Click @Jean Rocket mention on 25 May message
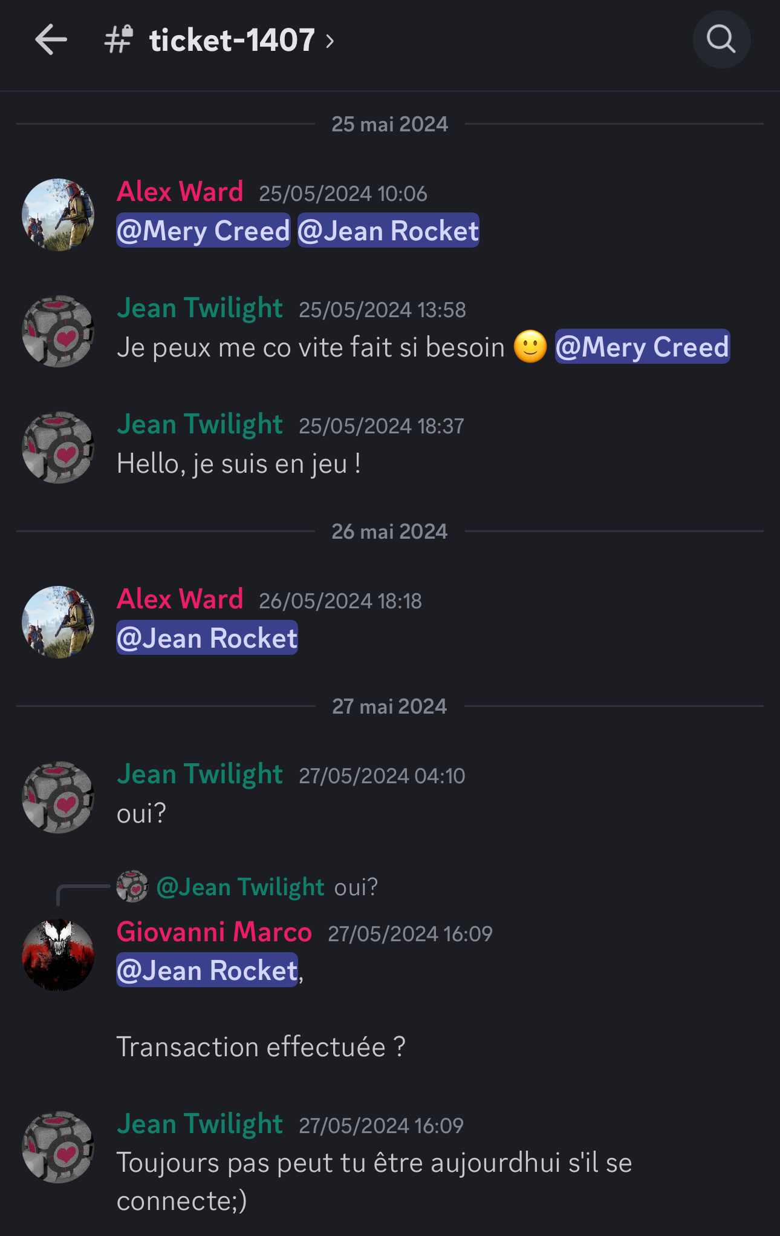Image resolution: width=780 pixels, height=1236 pixels. (x=388, y=231)
